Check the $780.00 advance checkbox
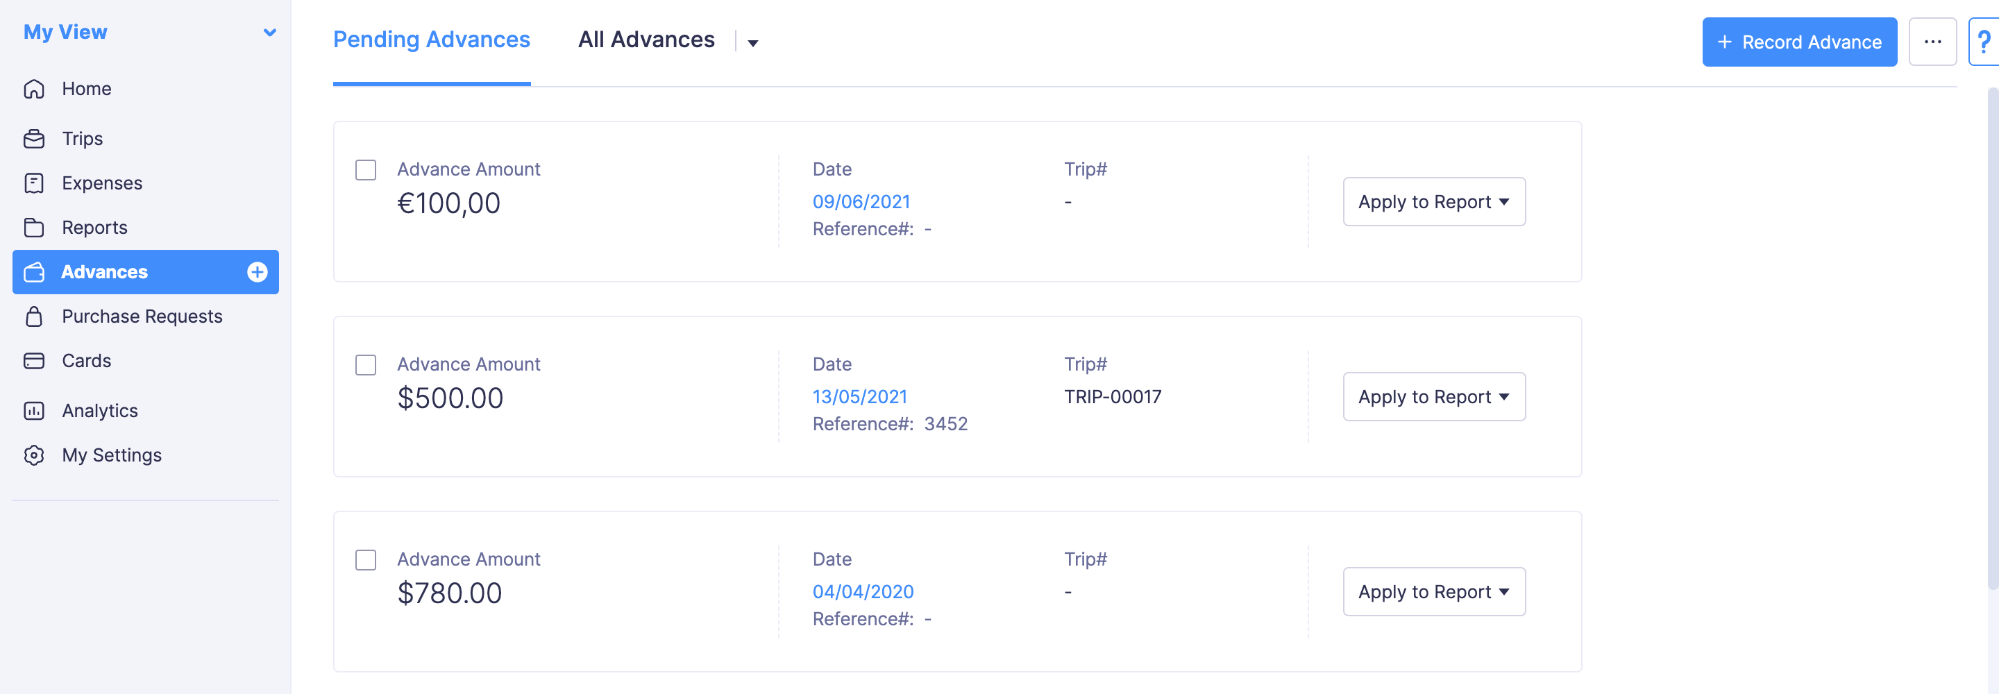 click(x=366, y=559)
